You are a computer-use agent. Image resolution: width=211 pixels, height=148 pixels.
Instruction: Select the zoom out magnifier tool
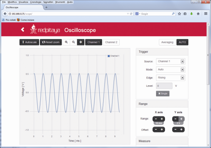(74, 42)
